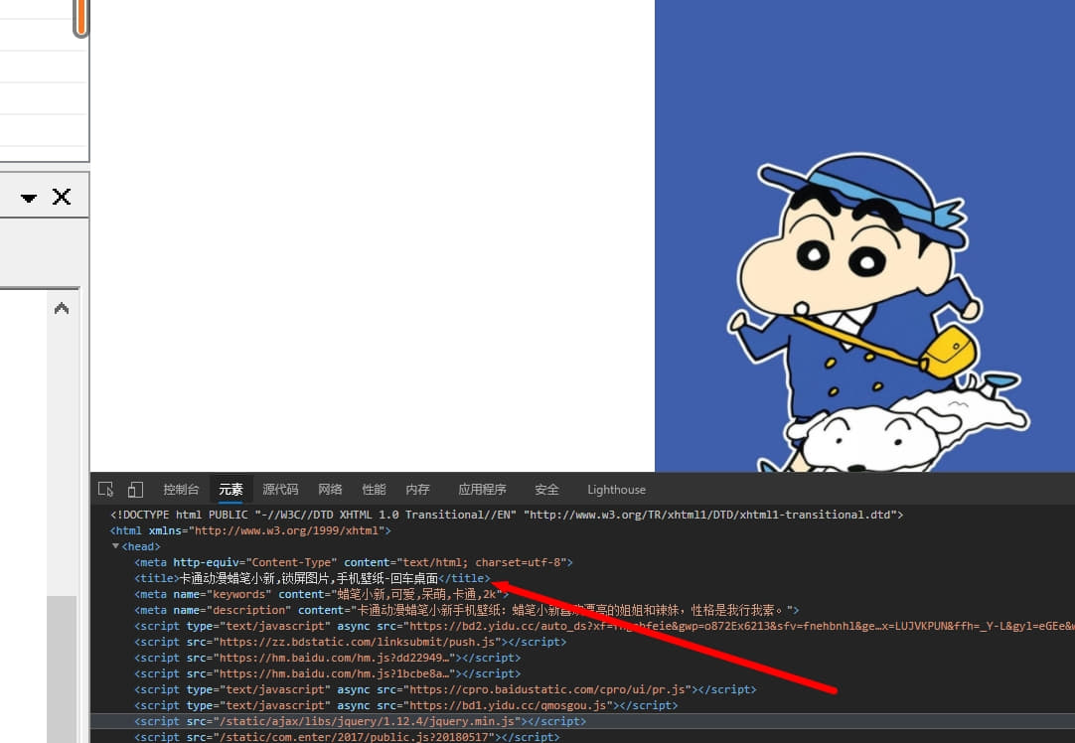Select the meta keywords element line
Viewport: 1075px width, 743px height.
(x=322, y=594)
